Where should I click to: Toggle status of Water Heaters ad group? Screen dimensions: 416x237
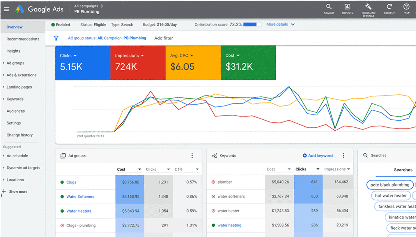62,211
